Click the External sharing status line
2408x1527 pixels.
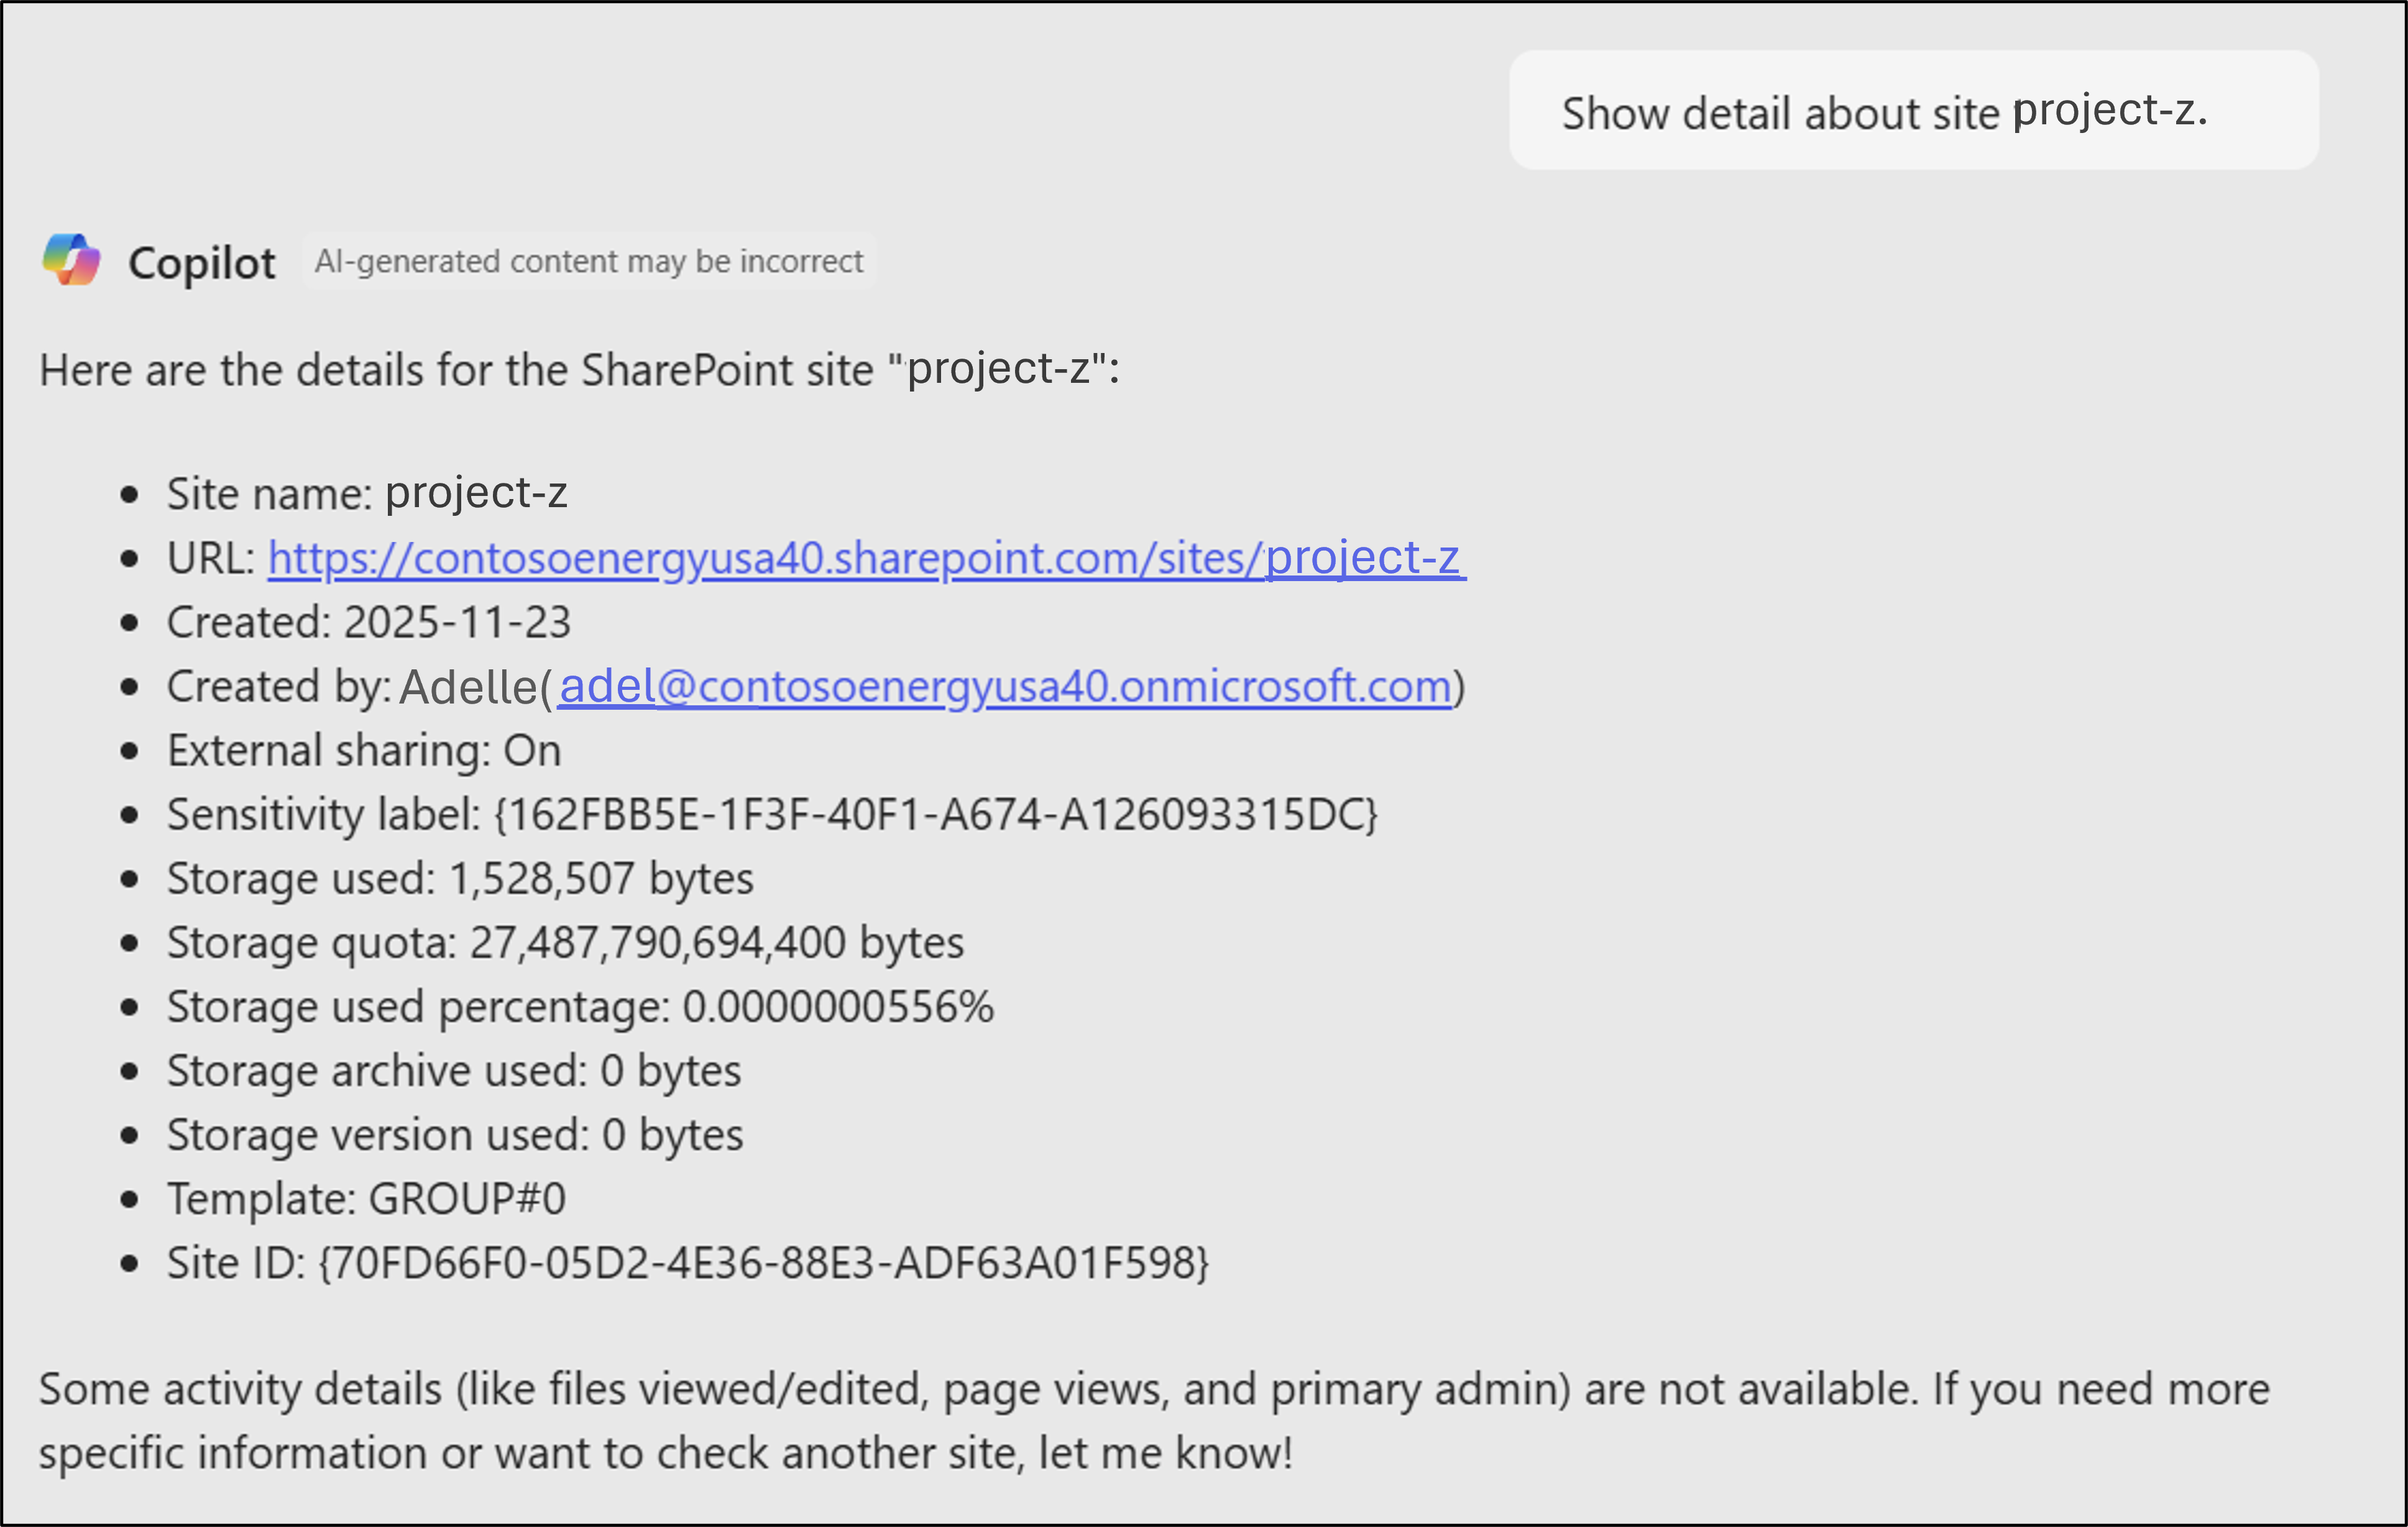(x=363, y=749)
